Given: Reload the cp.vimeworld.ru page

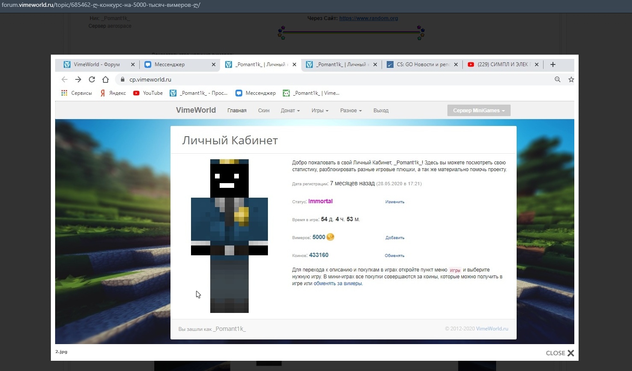Looking at the screenshot, I should tap(92, 79).
